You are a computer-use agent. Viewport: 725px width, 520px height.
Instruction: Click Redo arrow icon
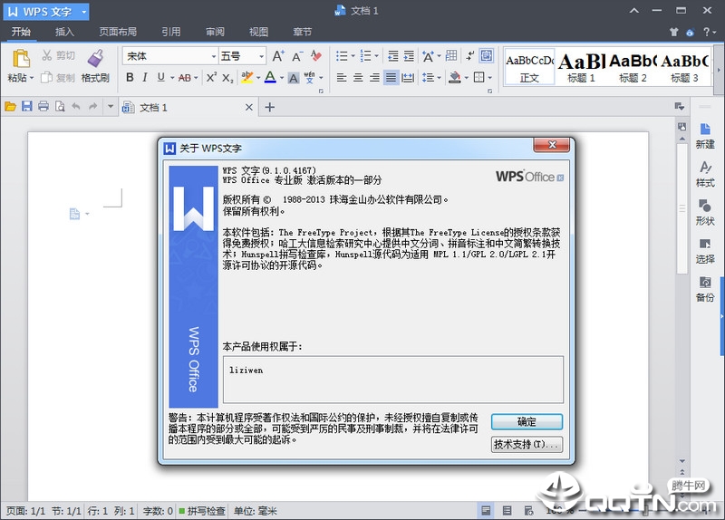point(93,107)
